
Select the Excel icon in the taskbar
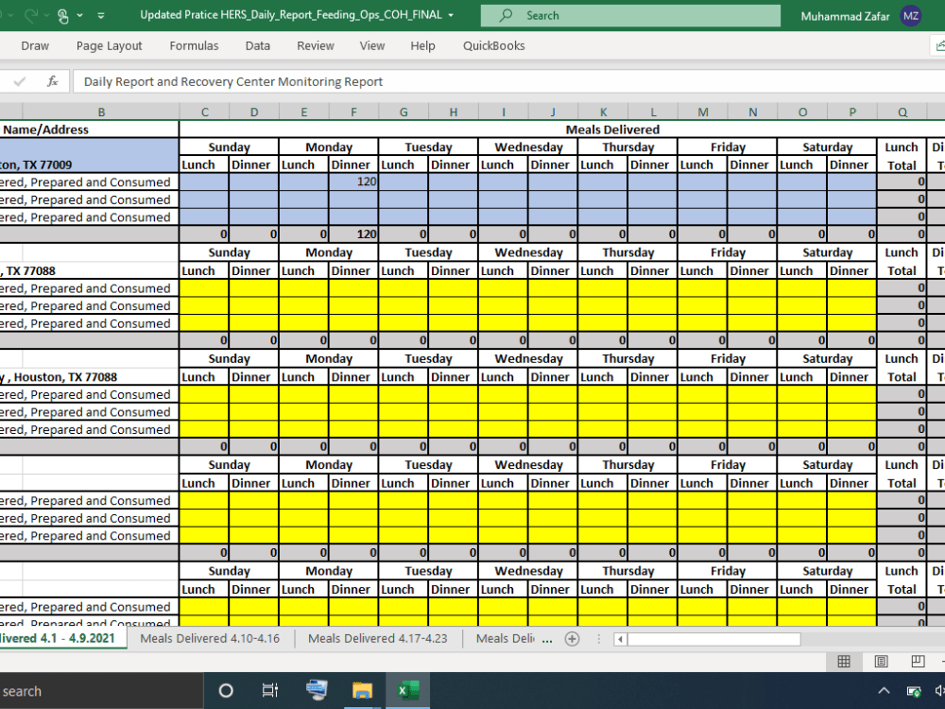pos(407,689)
